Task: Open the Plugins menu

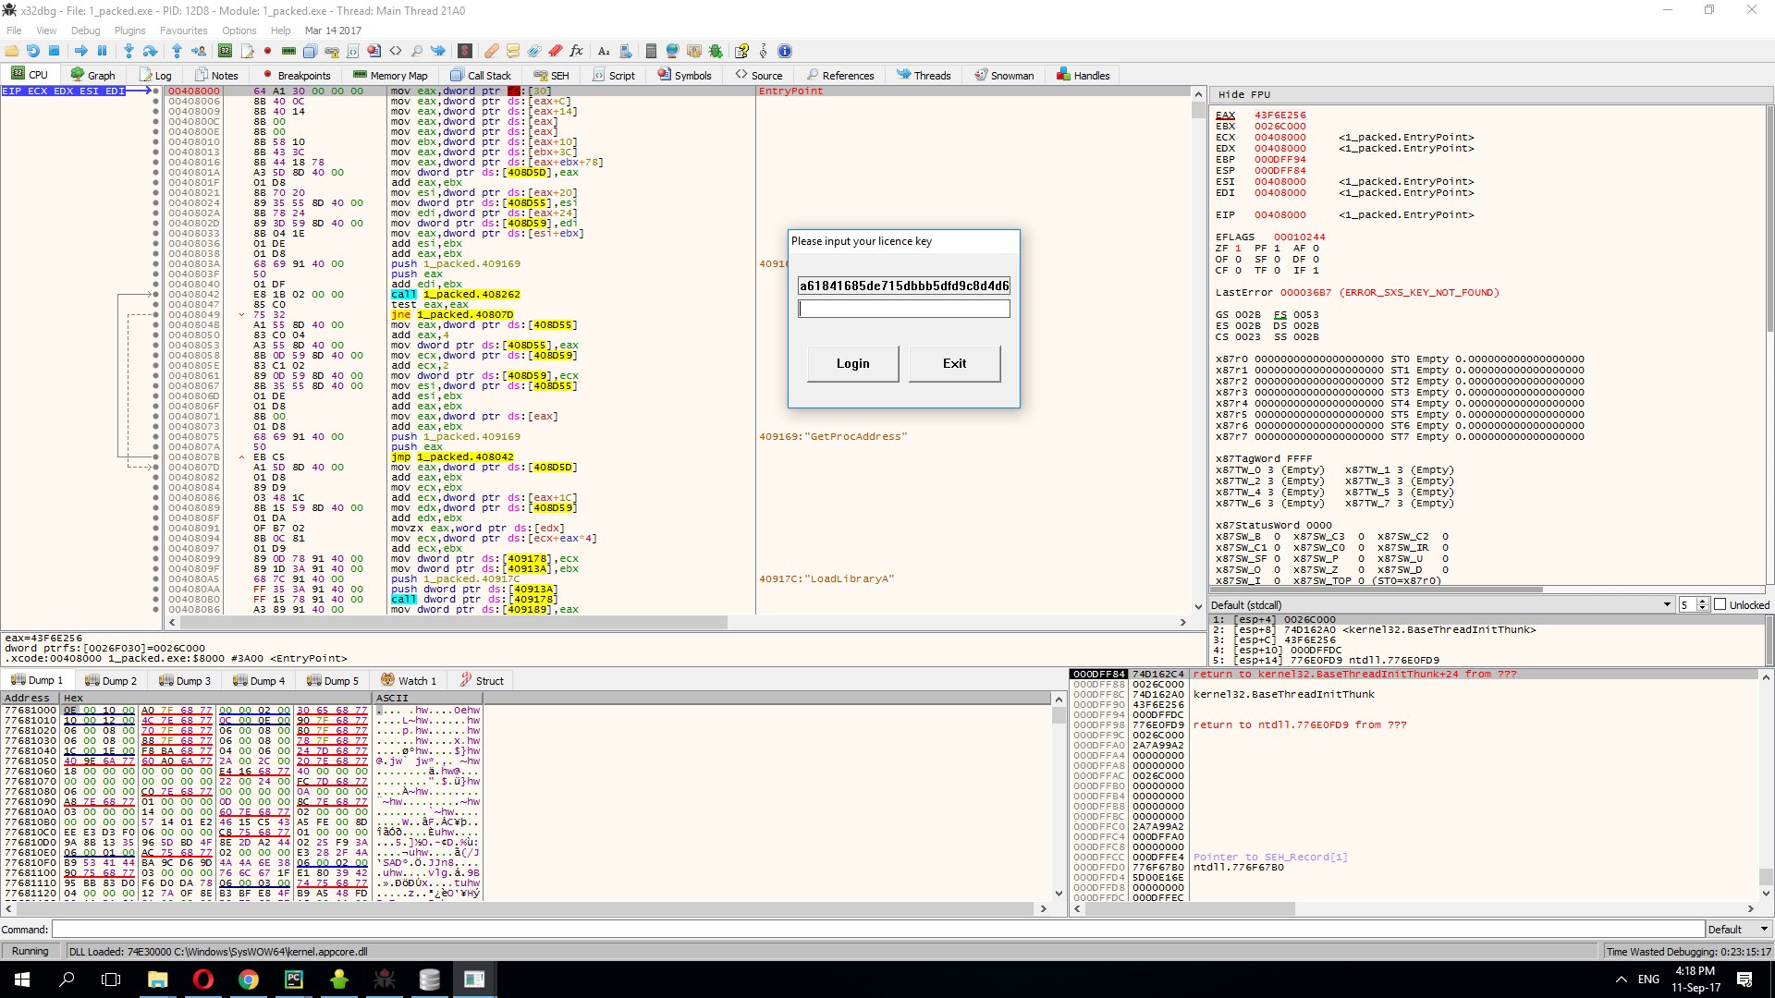Action: point(129,30)
